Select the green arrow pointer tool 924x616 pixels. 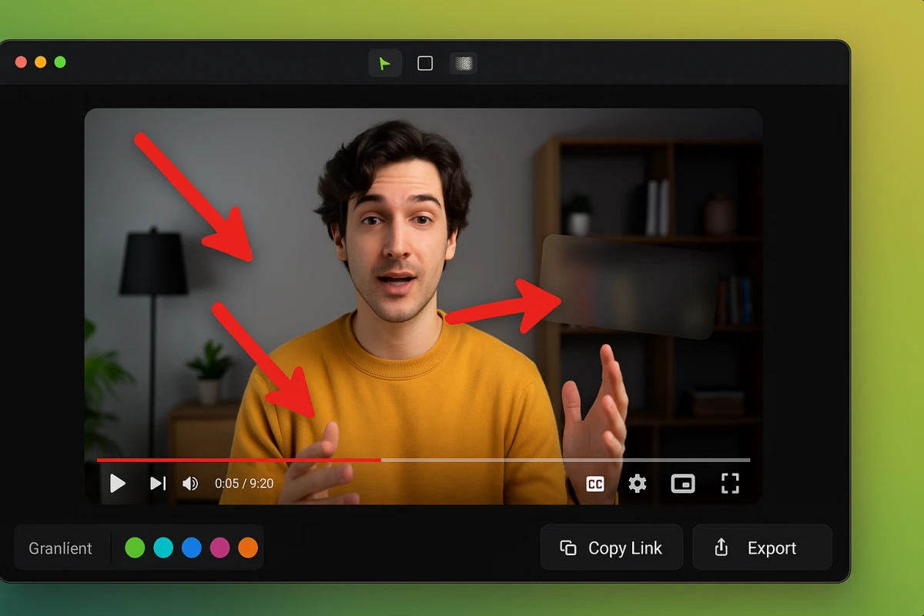coord(385,63)
